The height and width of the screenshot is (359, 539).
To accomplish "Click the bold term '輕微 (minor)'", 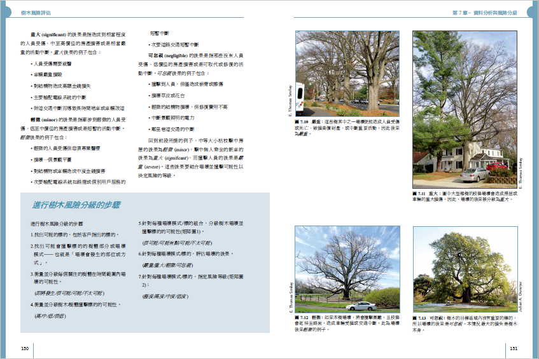I will [x=44, y=120].
